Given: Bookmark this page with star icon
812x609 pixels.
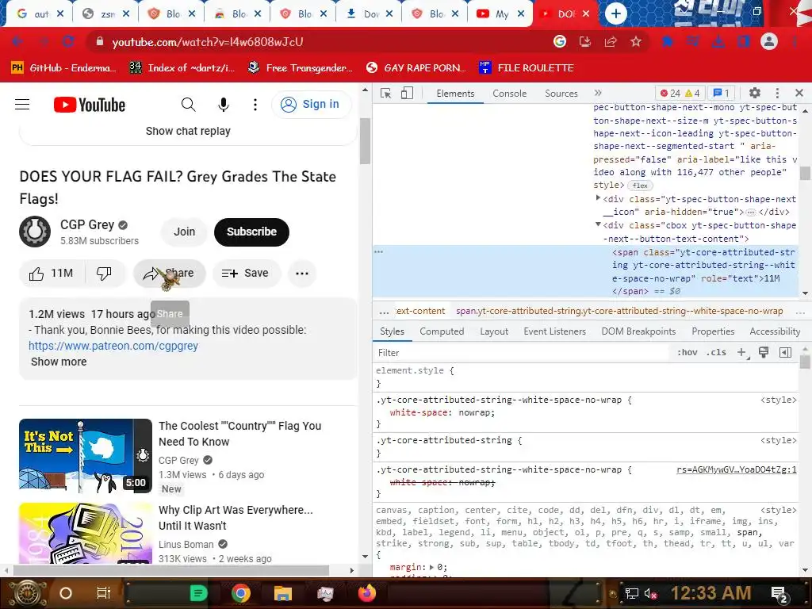Looking at the screenshot, I should pos(636,41).
